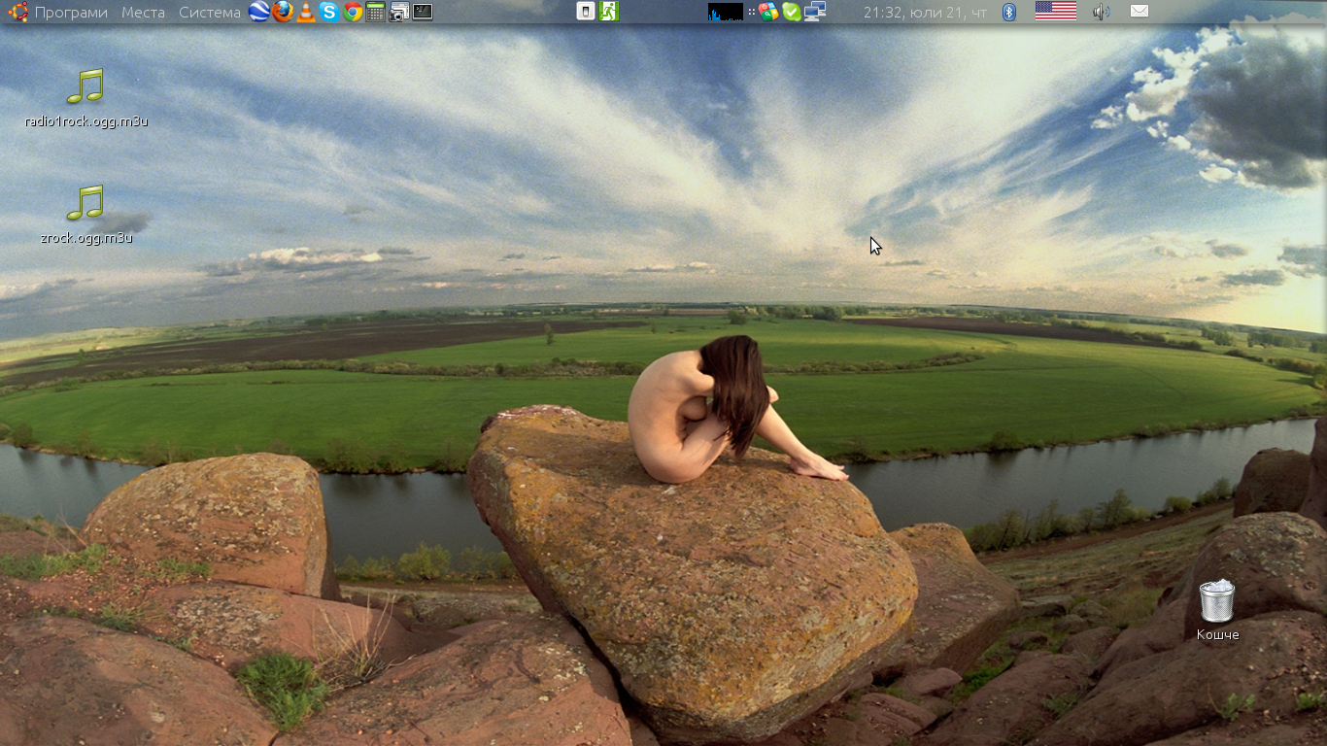Open the Bluetooth indicator

point(1009,12)
